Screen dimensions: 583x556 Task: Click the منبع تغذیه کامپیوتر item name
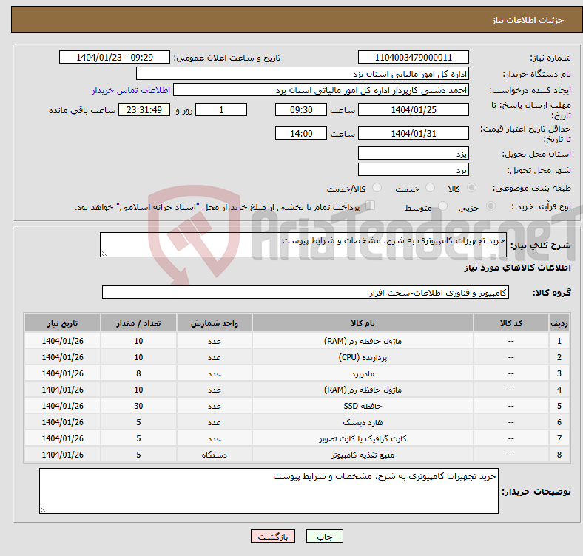[363, 455]
